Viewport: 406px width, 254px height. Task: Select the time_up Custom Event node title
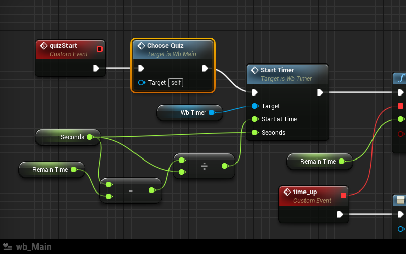tap(305, 192)
